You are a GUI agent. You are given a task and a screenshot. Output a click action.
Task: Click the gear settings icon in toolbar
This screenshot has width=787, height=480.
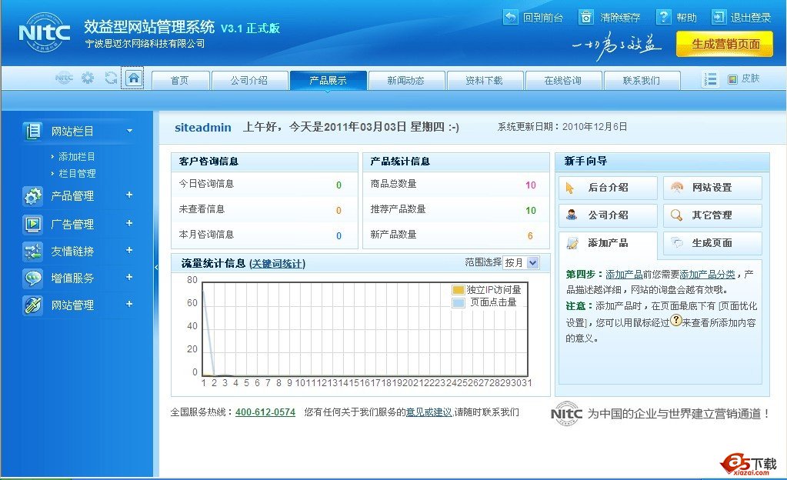pos(88,78)
